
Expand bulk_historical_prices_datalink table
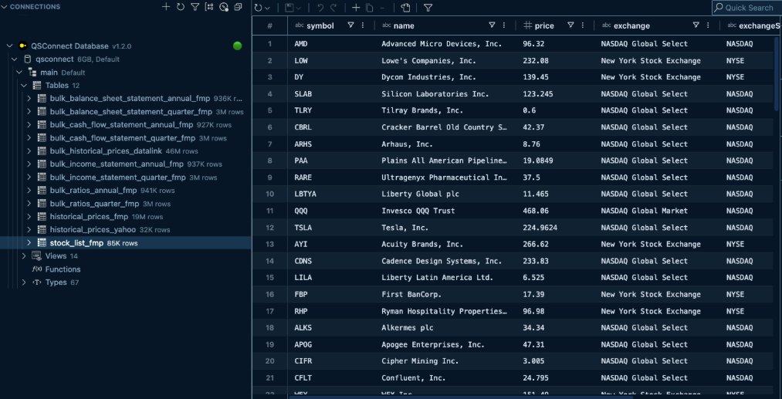pos(29,150)
